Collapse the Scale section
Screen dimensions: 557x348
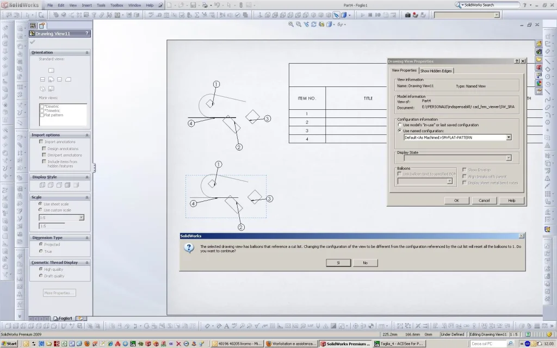coord(86,197)
